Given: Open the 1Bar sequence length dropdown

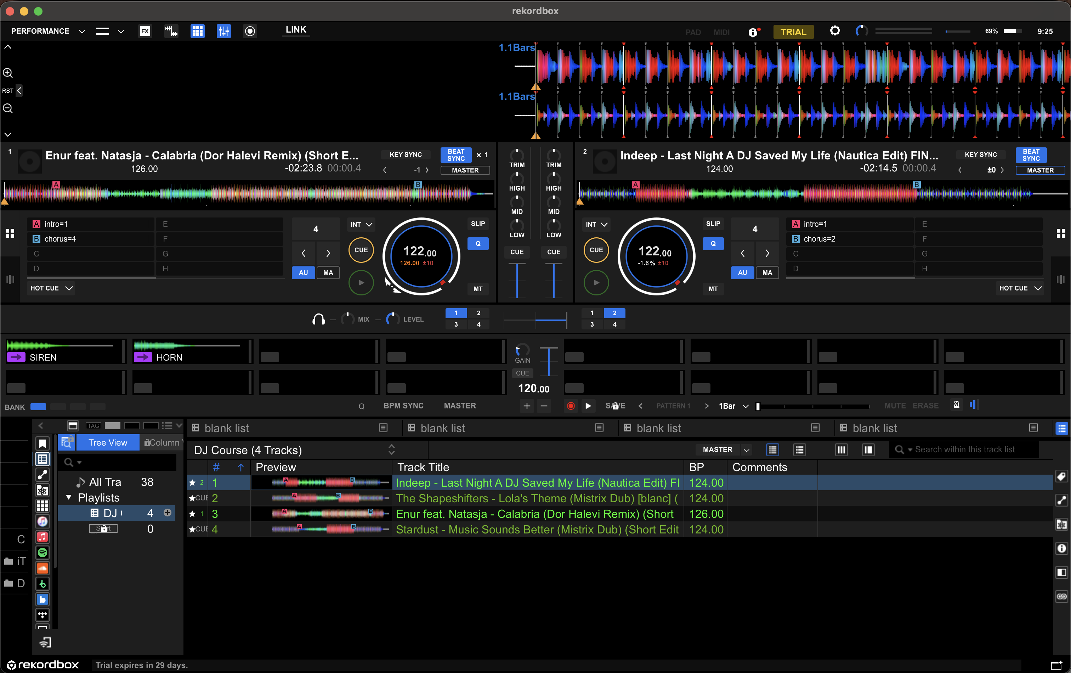Looking at the screenshot, I should pyautogui.click(x=733, y=406).
